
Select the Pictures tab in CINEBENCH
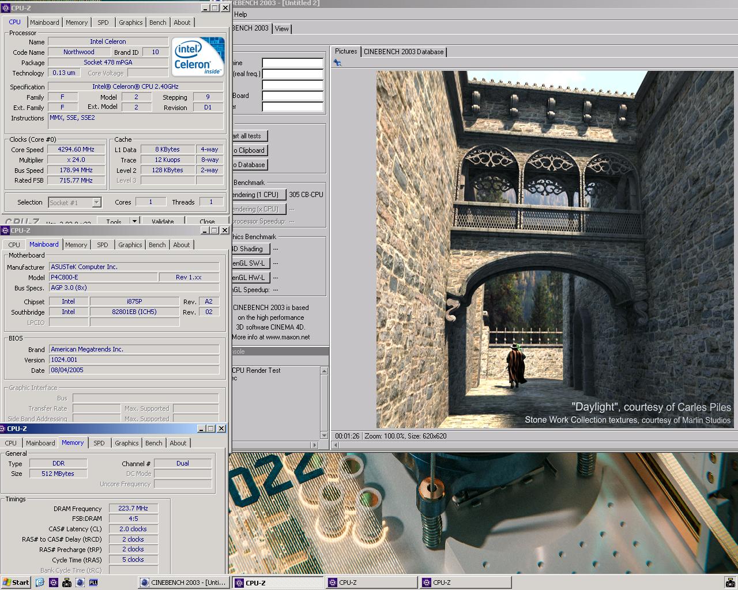(x=346, y=51)
